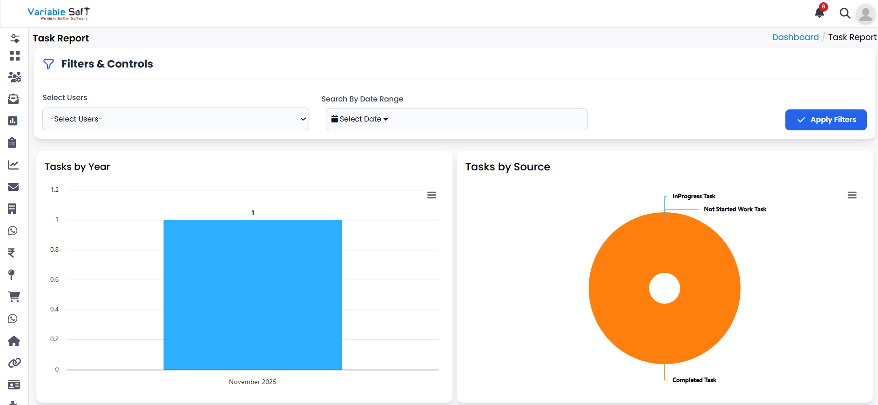Image resolution: width=878 pixels, height=405 pixels.
Task: Open the notifications bell
Action: (819, 13)
